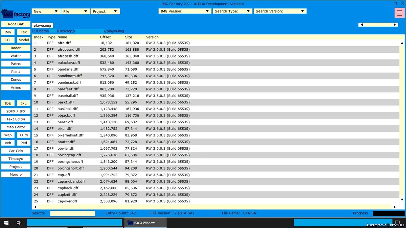Open the File menu
The height and width of the screenshot is (228, 406).
[x=75, y=11]
